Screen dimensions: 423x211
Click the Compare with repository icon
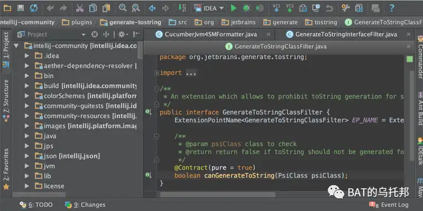[303, 8]
